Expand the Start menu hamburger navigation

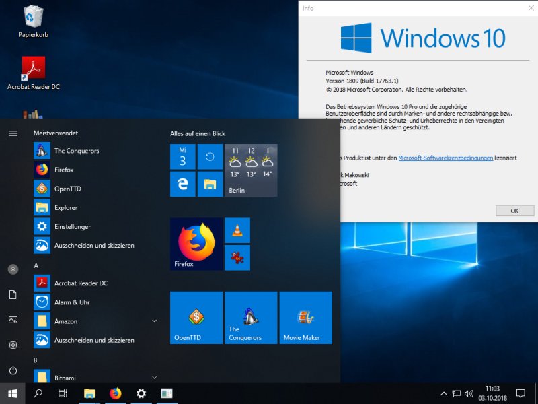13,133
